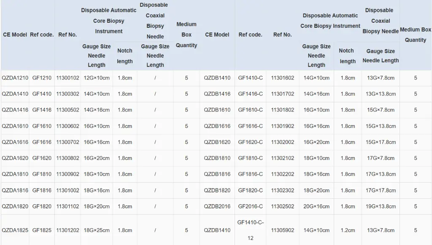Select the 18G×25cm needle length cell
The width and height of the screenshot is (432, 245).
coord(97,230)
